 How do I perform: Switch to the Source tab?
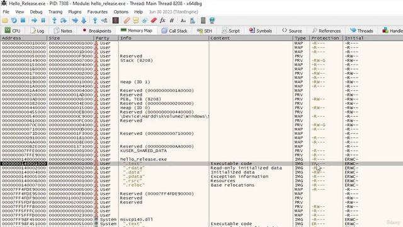click(x=292, y=31)
